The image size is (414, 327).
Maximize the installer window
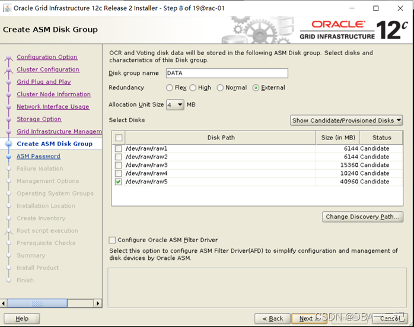click(375, 8)
